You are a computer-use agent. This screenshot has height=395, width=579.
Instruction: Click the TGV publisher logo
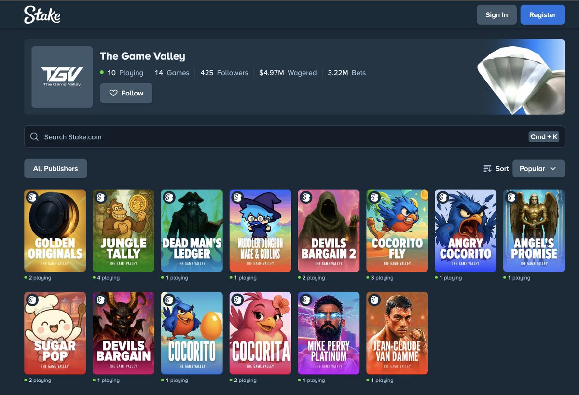click(62, 77)
